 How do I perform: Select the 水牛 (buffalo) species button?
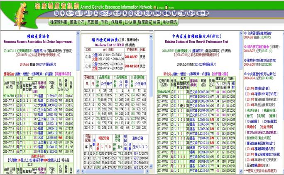point(70,14)
